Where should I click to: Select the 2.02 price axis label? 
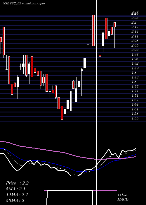[135, 50]
